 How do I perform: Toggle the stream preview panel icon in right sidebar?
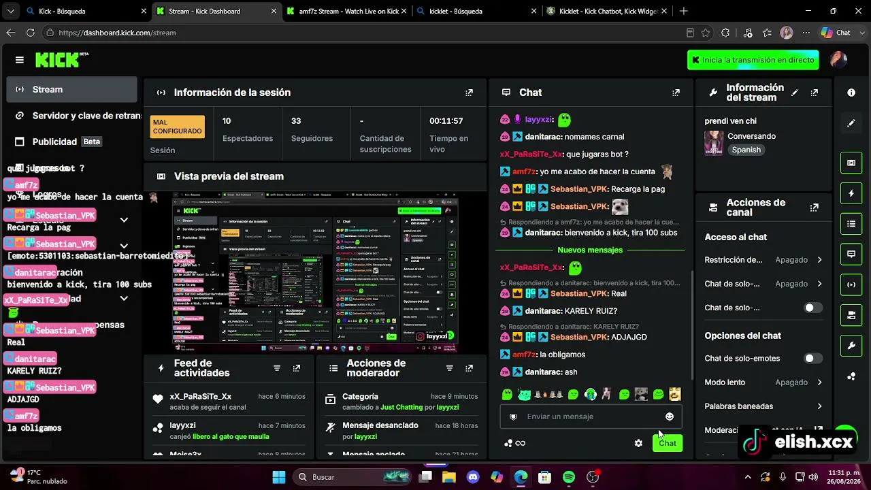tap(851, 163)
